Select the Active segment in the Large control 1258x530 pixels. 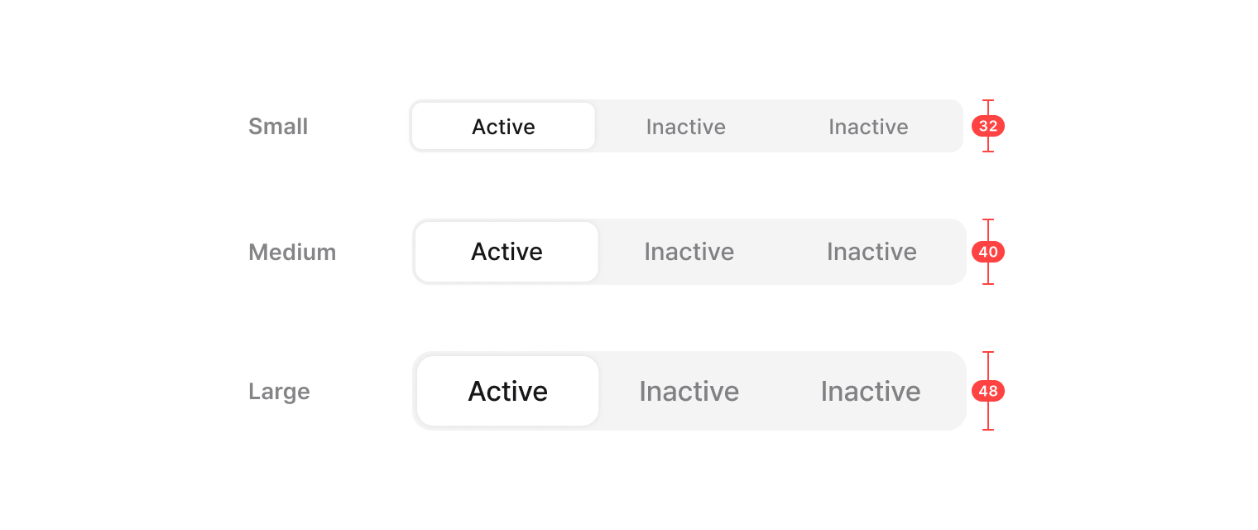[507, 391]
